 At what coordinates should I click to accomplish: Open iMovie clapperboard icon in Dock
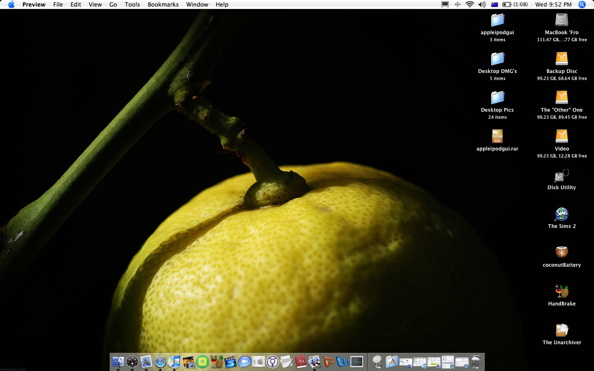point(231,362)
